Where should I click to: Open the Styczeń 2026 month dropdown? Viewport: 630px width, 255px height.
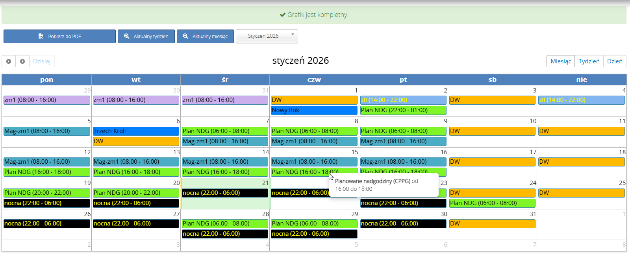267,36
